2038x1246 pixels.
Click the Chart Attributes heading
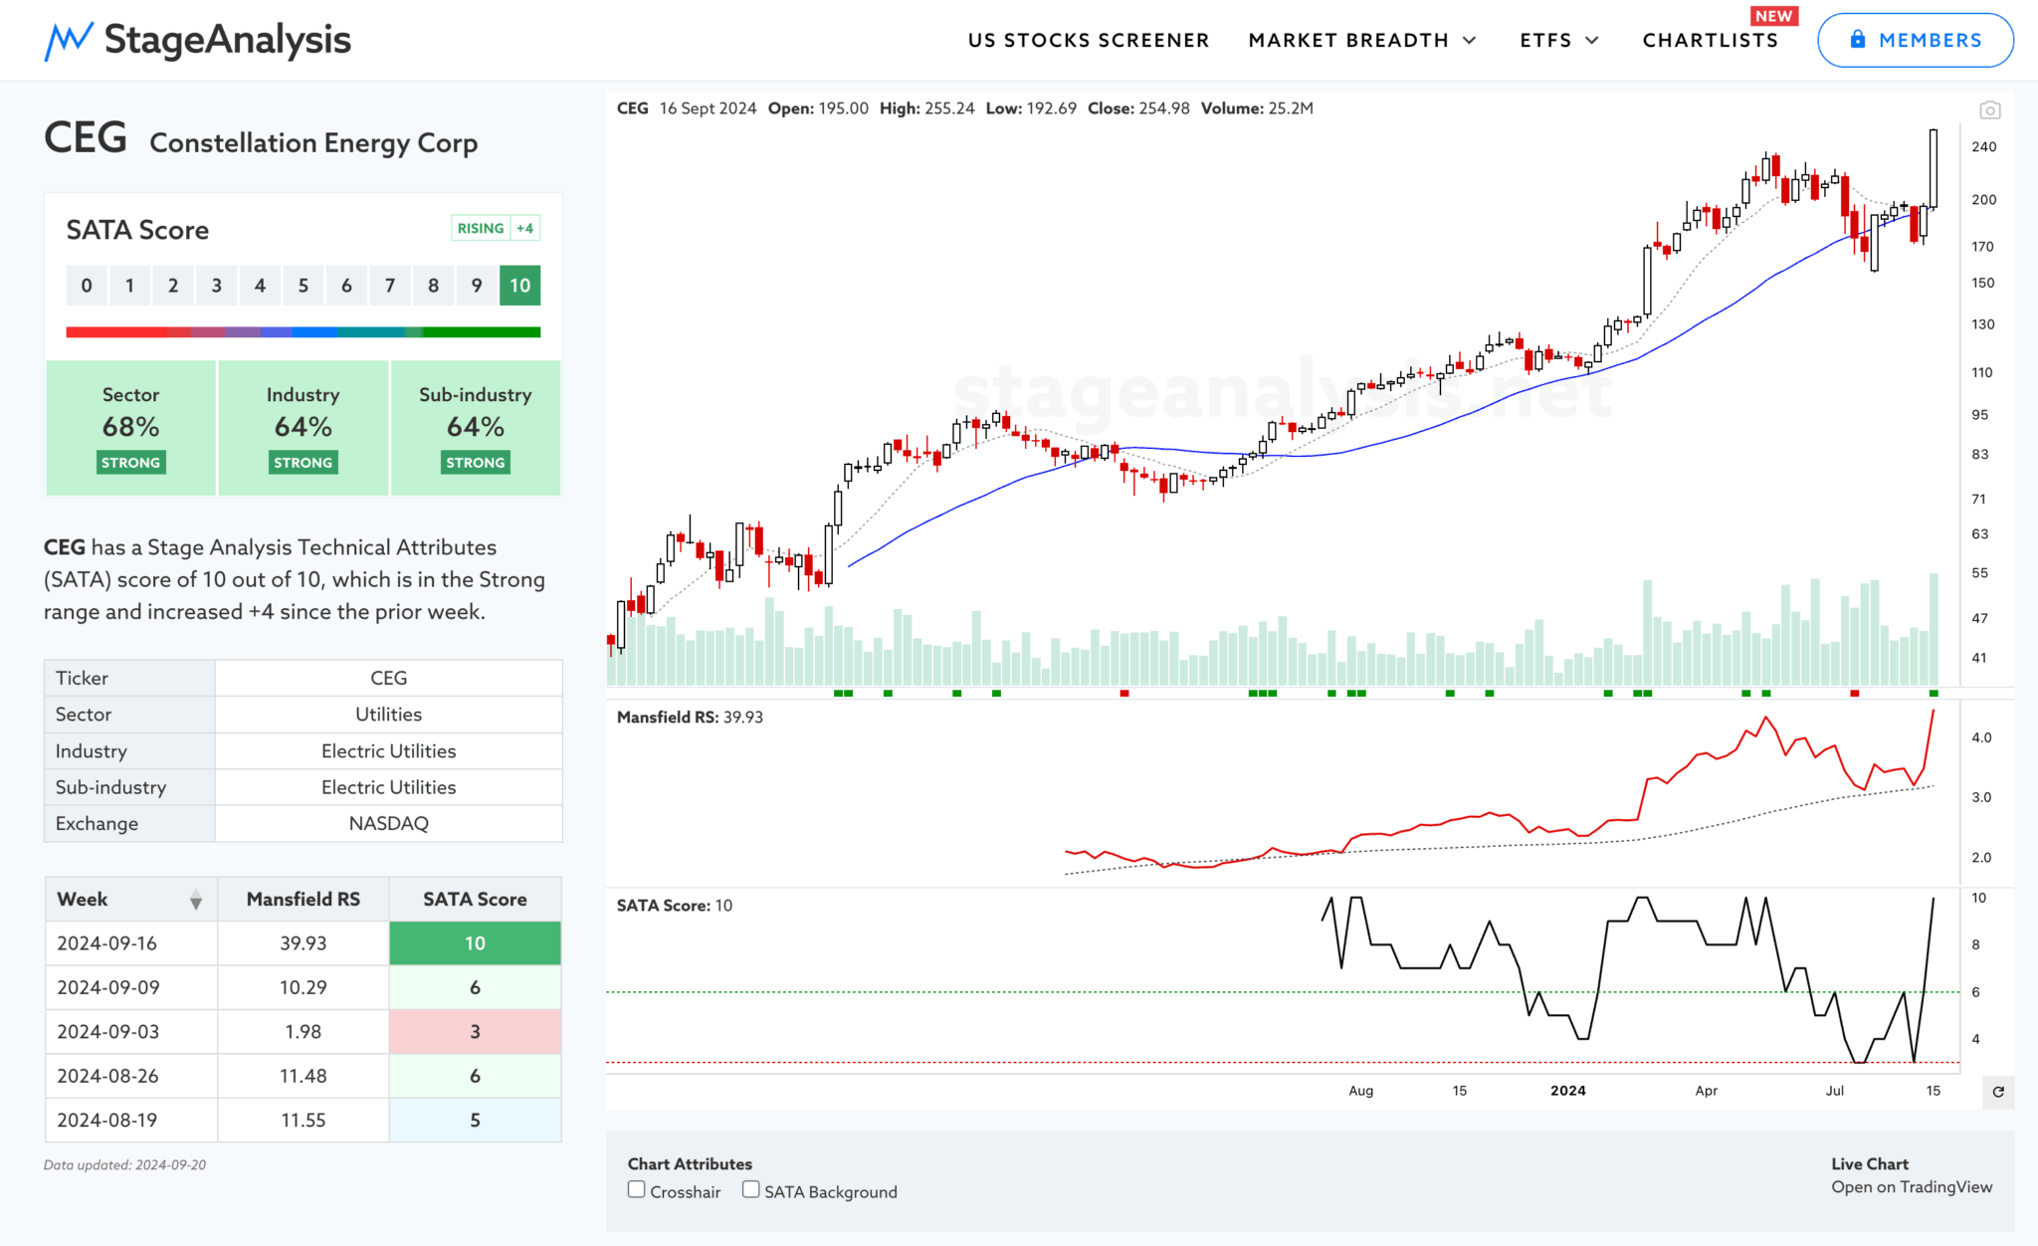pyautogui.click(x=690, y=1163)
